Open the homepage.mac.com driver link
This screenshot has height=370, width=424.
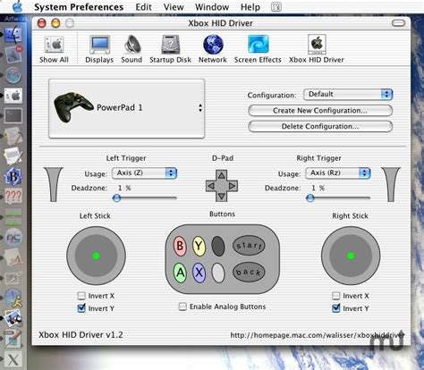pos(318,335)
